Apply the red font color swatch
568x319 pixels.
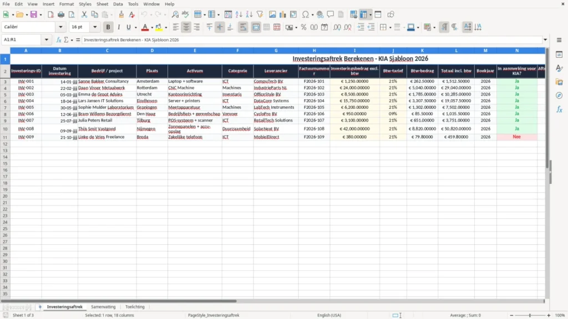[145, 27]
